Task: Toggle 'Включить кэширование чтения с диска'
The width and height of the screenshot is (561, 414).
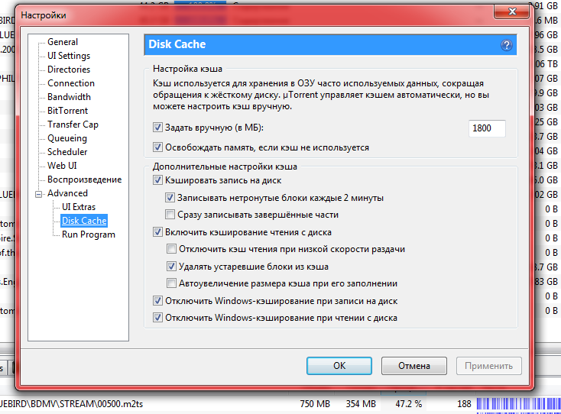Action: pyautogui.click(x=157, y=232)
